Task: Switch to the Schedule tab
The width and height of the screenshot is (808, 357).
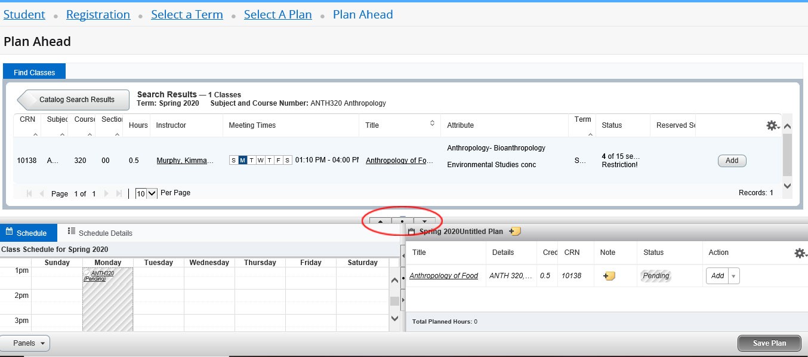Action: [x=28, y=233]
